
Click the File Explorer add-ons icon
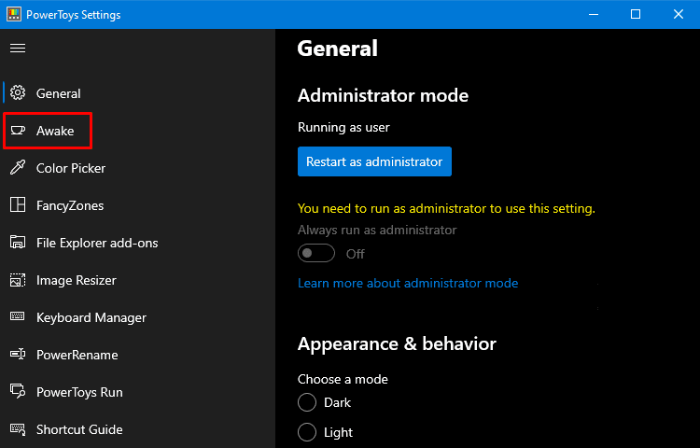click(x=18, y=243)
